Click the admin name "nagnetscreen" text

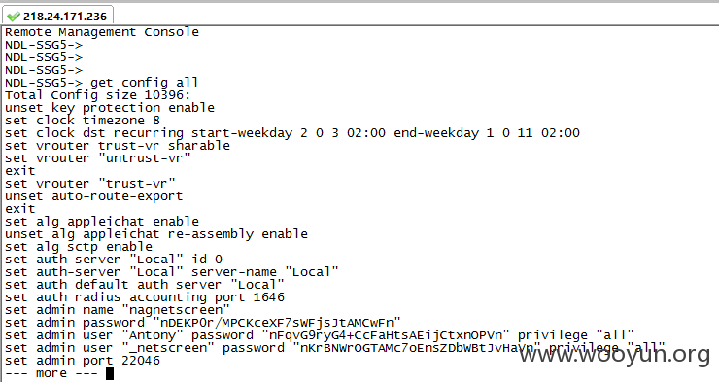pos(176,310)
